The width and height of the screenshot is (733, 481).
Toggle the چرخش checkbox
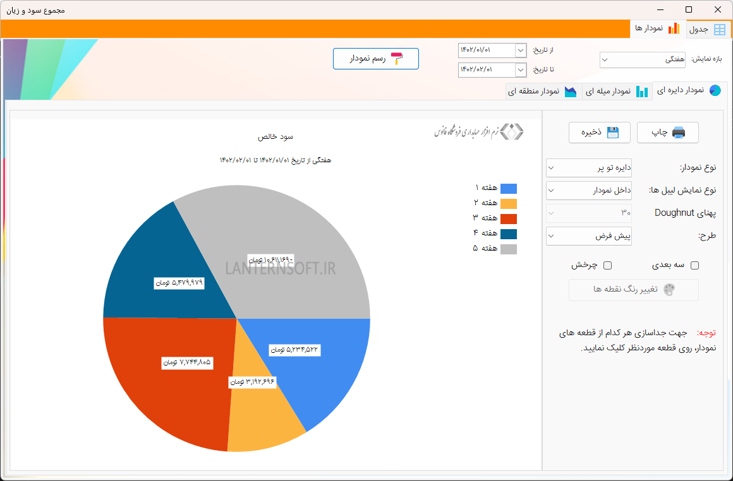[x=607, y=265]
